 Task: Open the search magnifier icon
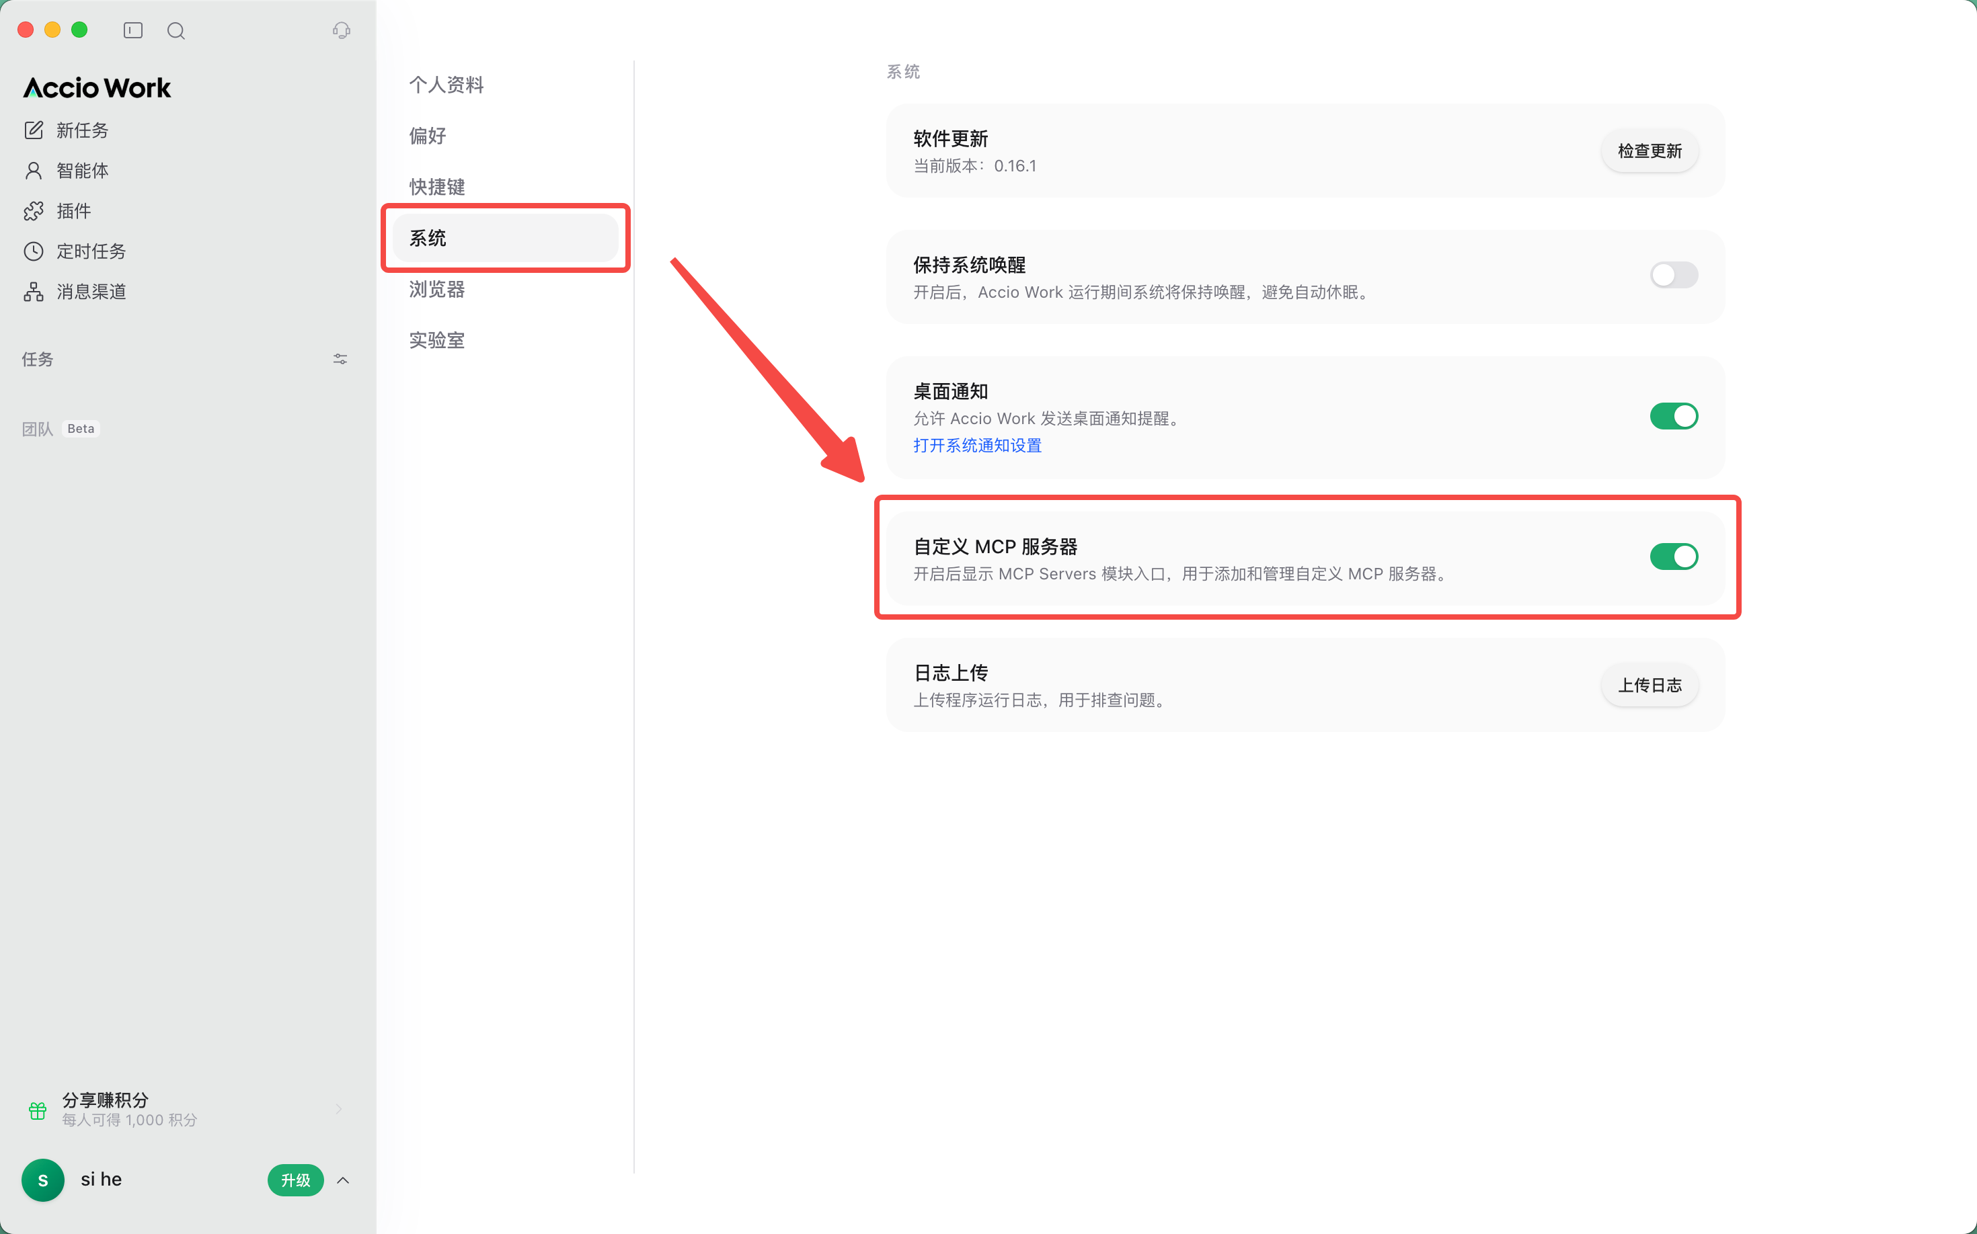coord(176,30)
